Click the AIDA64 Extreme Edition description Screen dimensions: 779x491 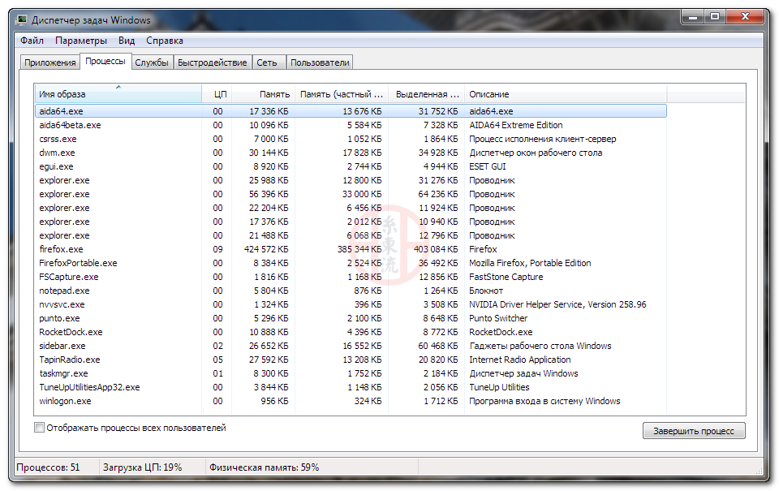(516, 125)
